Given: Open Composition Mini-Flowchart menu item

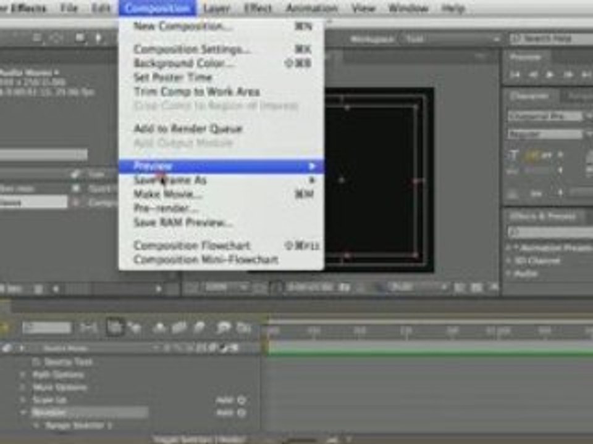Looking at the screenshot, I should point(221,260).
